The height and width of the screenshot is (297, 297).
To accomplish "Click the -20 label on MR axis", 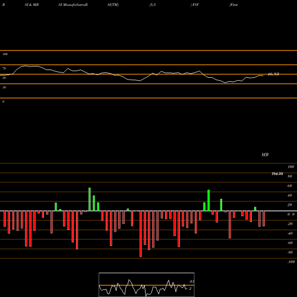I will pos(290,224).
